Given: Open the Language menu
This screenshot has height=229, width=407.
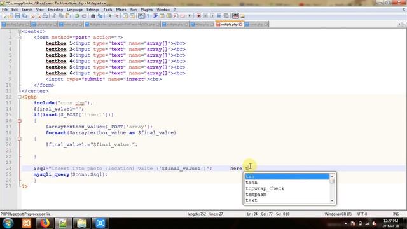Looking at the screenshot, I should (x=74, y=10).
